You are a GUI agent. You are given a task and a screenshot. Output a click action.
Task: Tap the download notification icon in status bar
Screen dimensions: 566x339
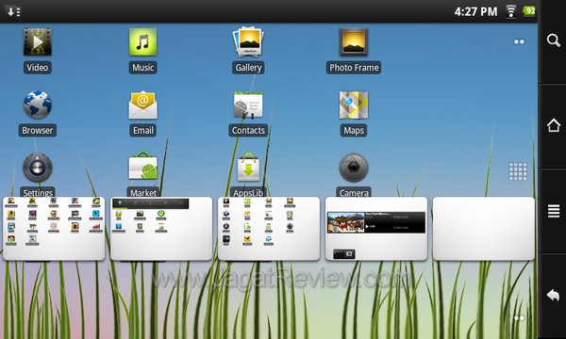14,12
